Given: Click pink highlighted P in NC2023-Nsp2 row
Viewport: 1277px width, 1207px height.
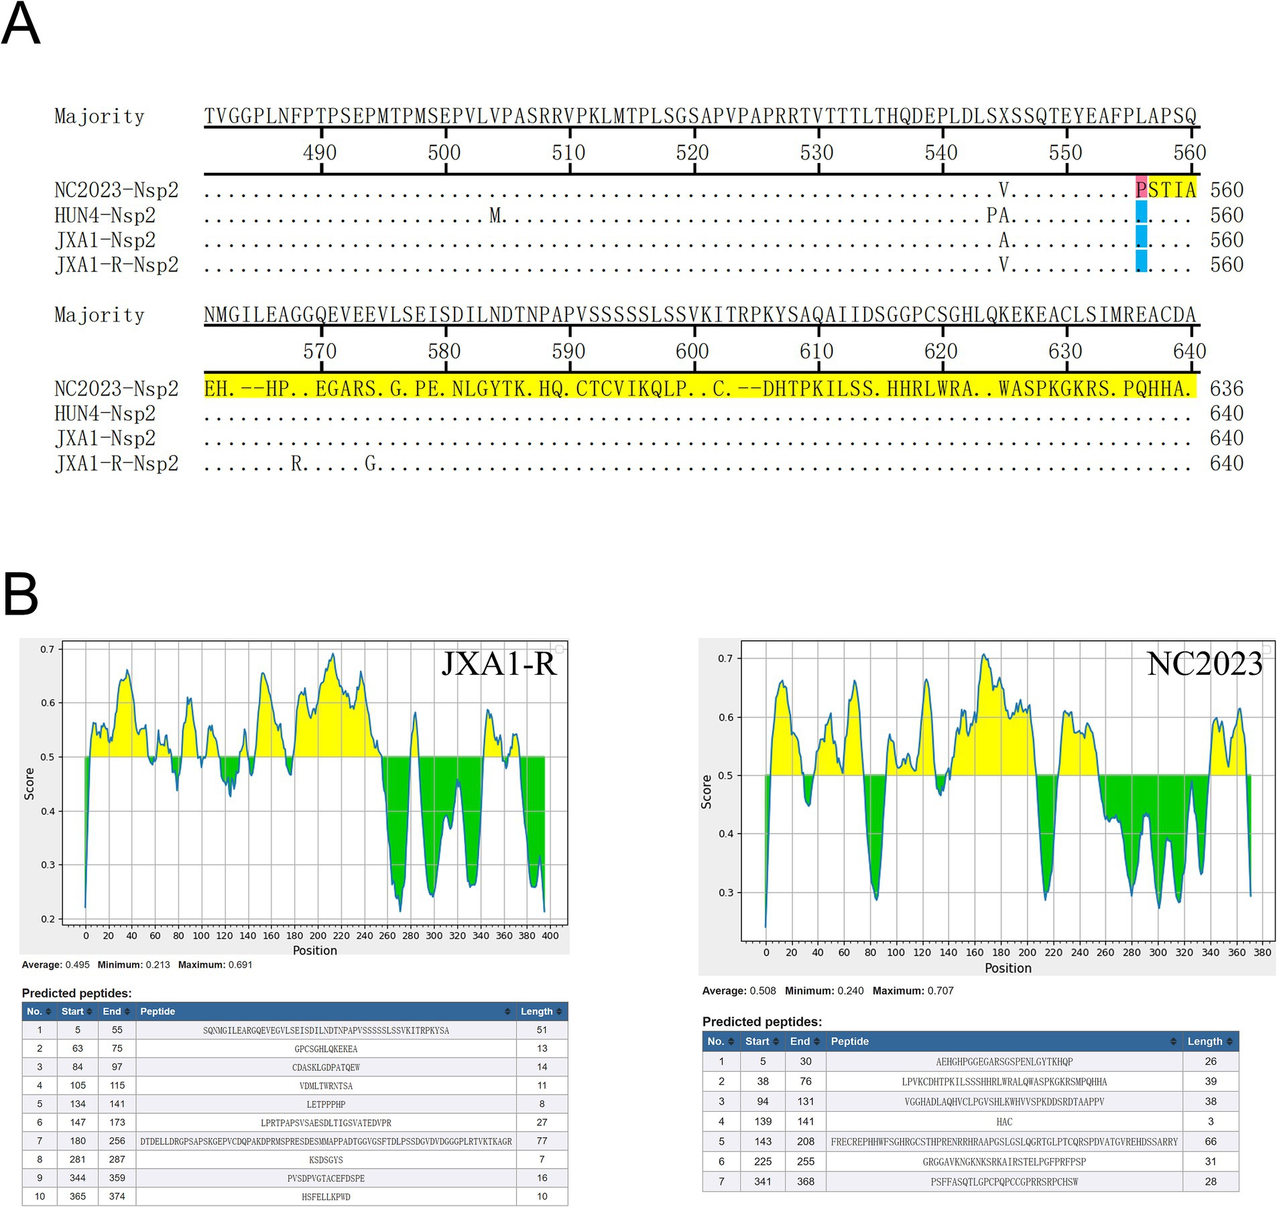Looking at the screenshot, I should pyautogui.click(x=1141, y=190).
